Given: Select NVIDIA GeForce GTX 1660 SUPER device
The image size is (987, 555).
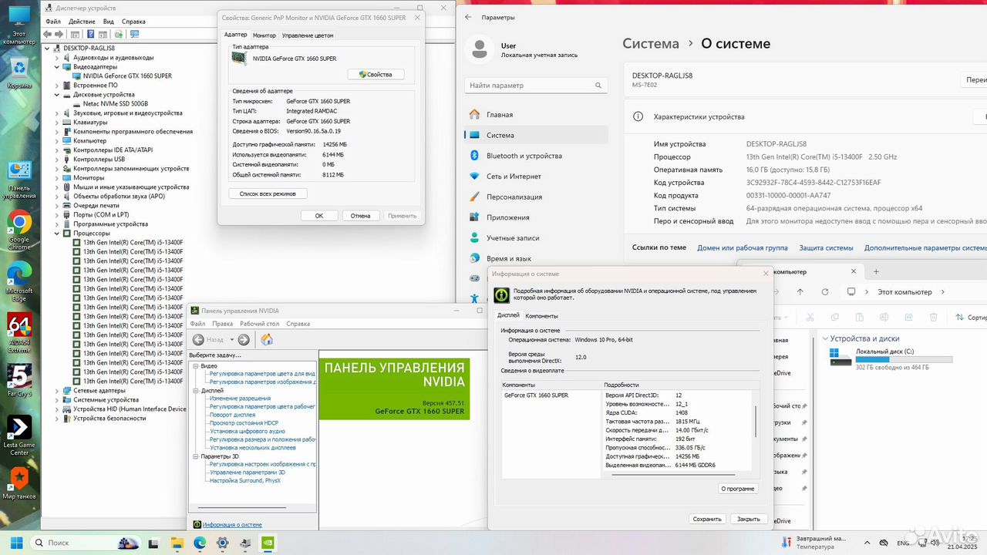Looking at the screenshot, I should click(x=127, y=76).
